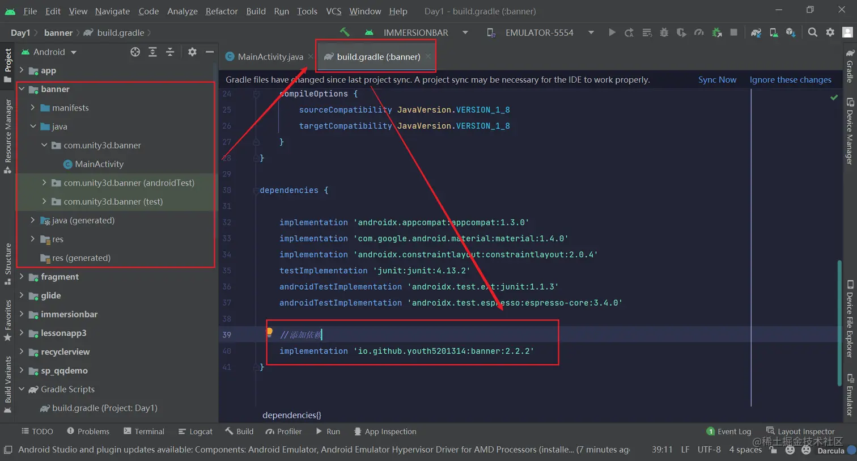Collapse the banner module

tap(22, 89)
